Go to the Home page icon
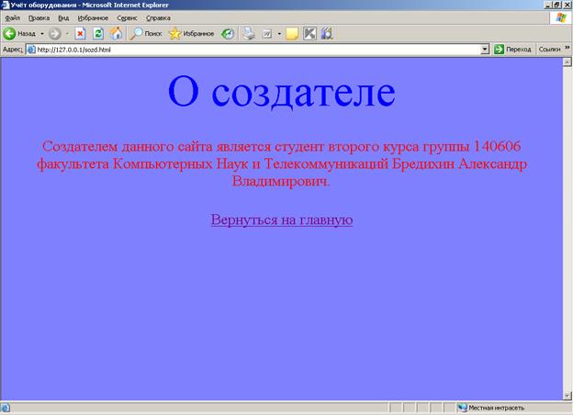Viewport: 573px width, 415px height. coord(116,33)
